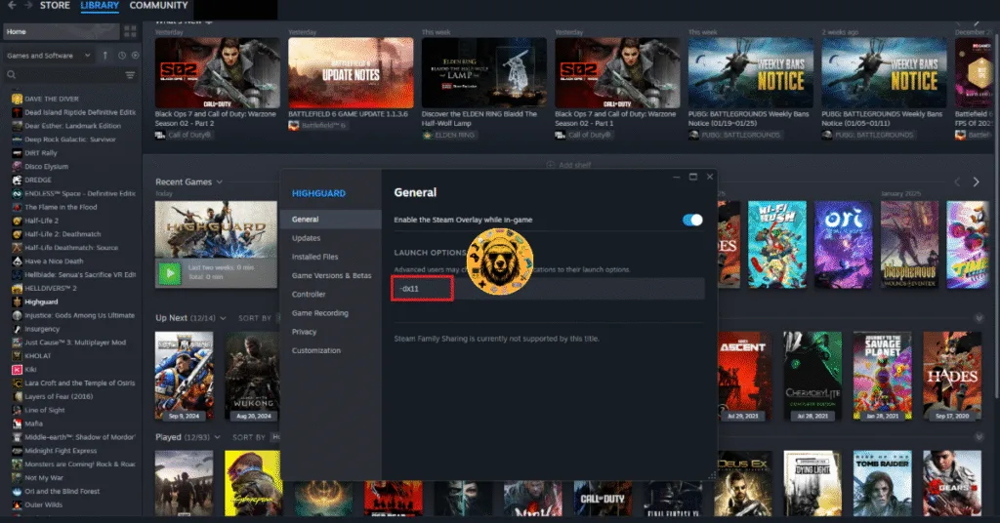Image resolution: width=1000 pixels, height=523 pixels.
Task: Open Customization settings in properties
Action: [x=331, y=350]
